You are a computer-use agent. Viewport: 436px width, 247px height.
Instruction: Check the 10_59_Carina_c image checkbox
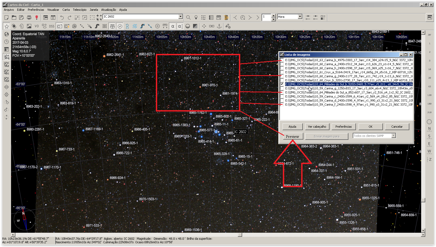(282, 96)
